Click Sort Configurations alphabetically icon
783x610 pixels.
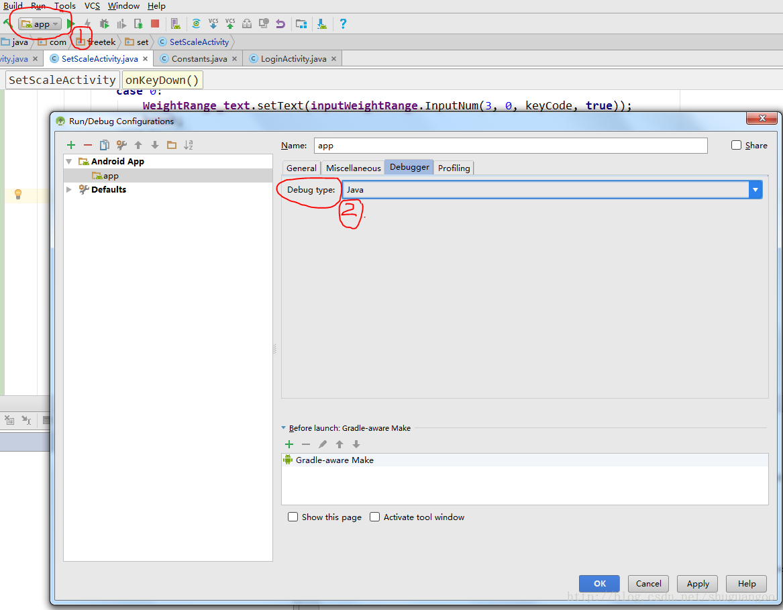click(189, 145)
